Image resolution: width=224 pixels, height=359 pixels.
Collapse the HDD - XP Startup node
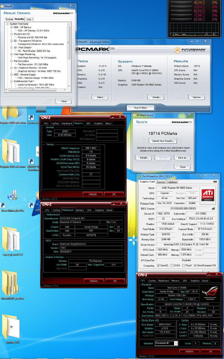tap(12, 27)
